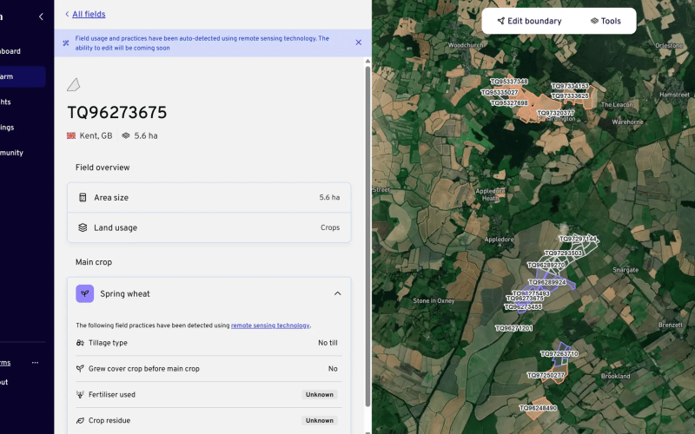Click the Log out sidebar item
Screen dimensions: 695x434
coord(4,382)
